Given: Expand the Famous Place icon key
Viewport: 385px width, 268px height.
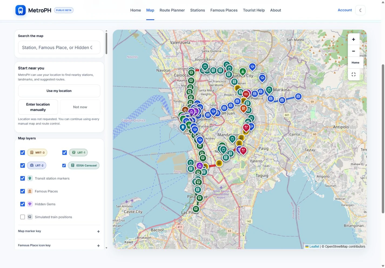Looking at the screenshot, I should (x=59, y=246).
